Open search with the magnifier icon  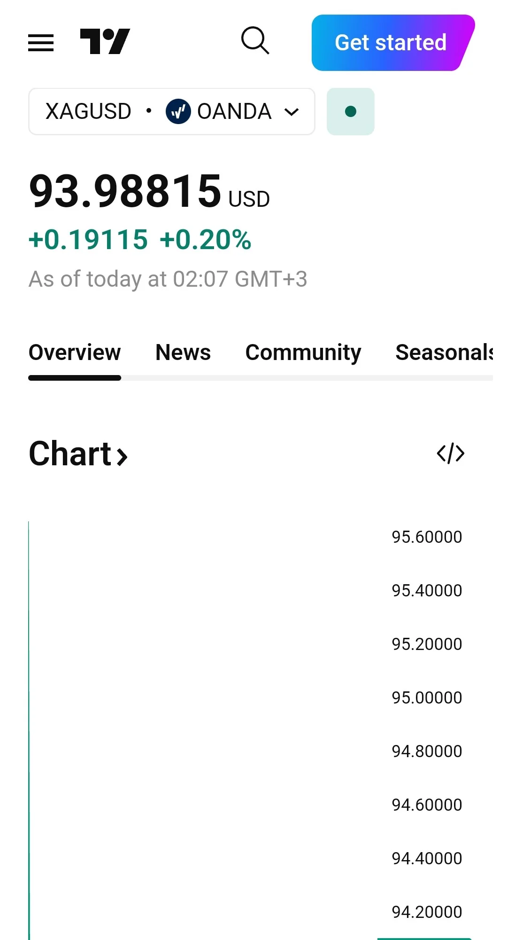[x=255, y=40]
